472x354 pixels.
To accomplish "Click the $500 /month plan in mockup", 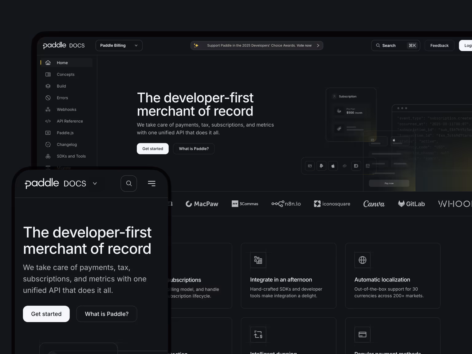I will (x=354, y=112).
